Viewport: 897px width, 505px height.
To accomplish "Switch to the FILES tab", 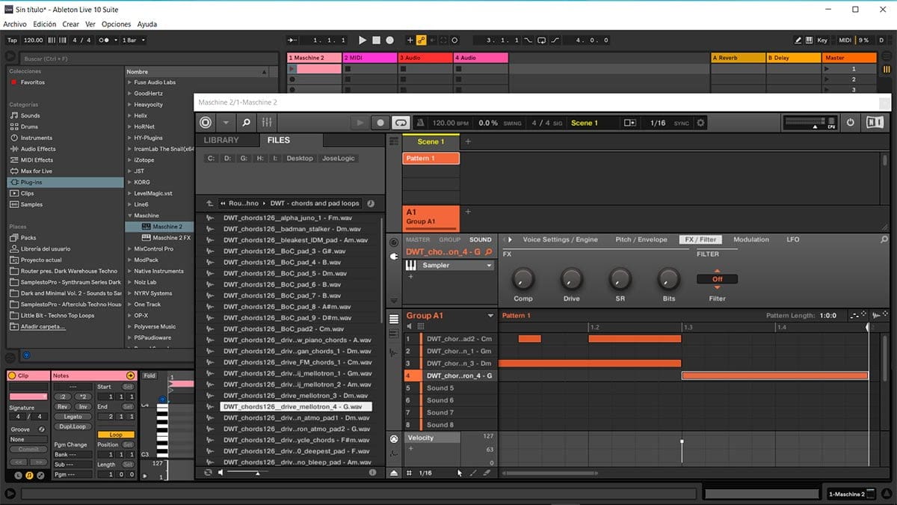I will [x=279, y=140].
